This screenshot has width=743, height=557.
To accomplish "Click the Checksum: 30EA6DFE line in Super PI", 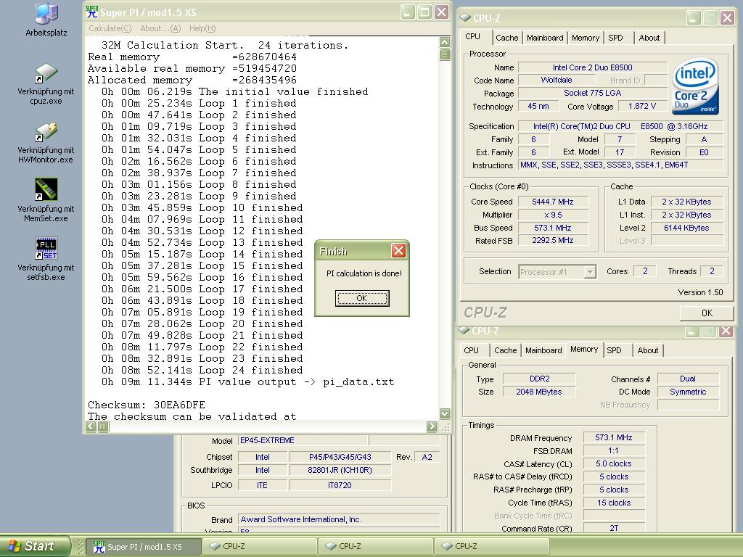I will point(147,405).
